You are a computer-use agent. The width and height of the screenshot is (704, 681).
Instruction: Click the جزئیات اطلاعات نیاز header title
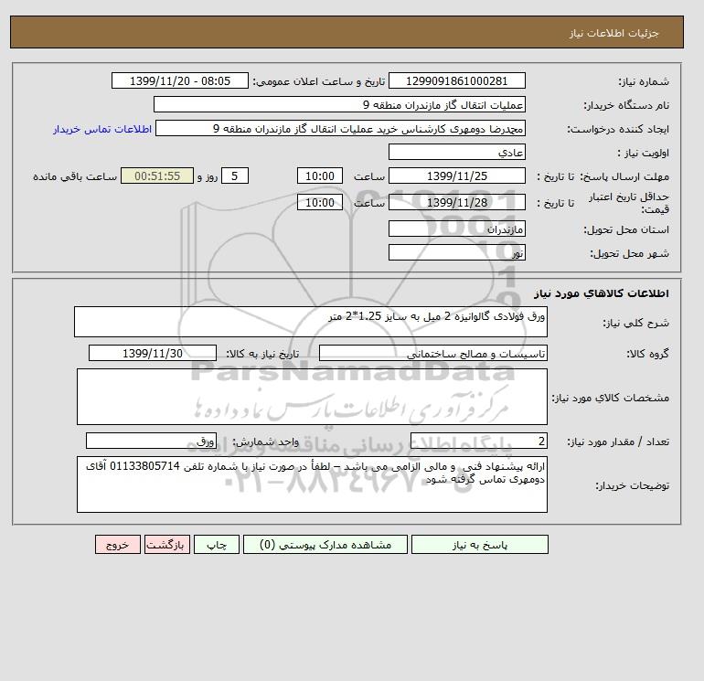(613, 33)
